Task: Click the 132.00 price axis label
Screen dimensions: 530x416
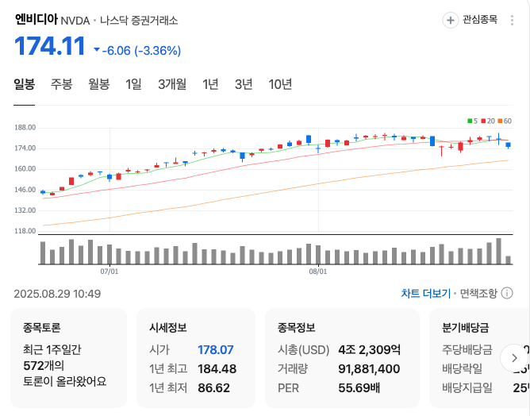Action: pyautogui.click(x=25, y=210)
